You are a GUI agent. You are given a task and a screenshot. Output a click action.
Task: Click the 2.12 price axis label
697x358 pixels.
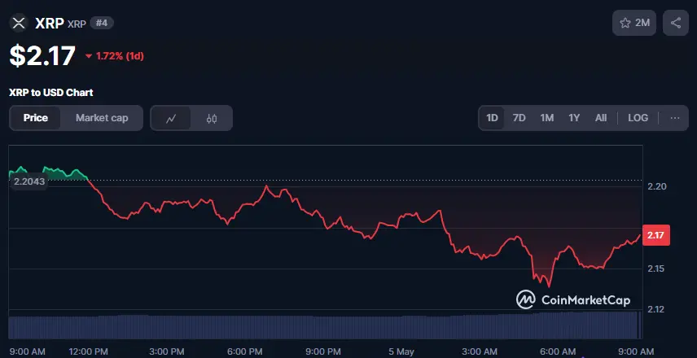(x=656, y=309)
